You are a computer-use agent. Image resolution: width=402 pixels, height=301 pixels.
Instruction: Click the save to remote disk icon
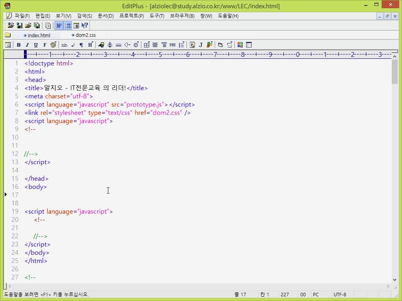pos(20,25)
